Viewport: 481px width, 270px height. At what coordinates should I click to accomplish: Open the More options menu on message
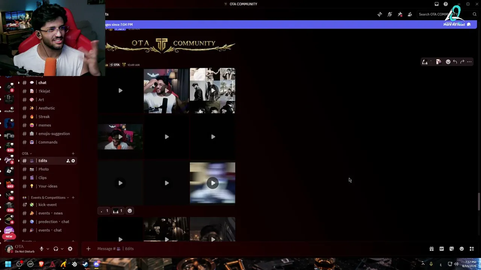(469, 62)
